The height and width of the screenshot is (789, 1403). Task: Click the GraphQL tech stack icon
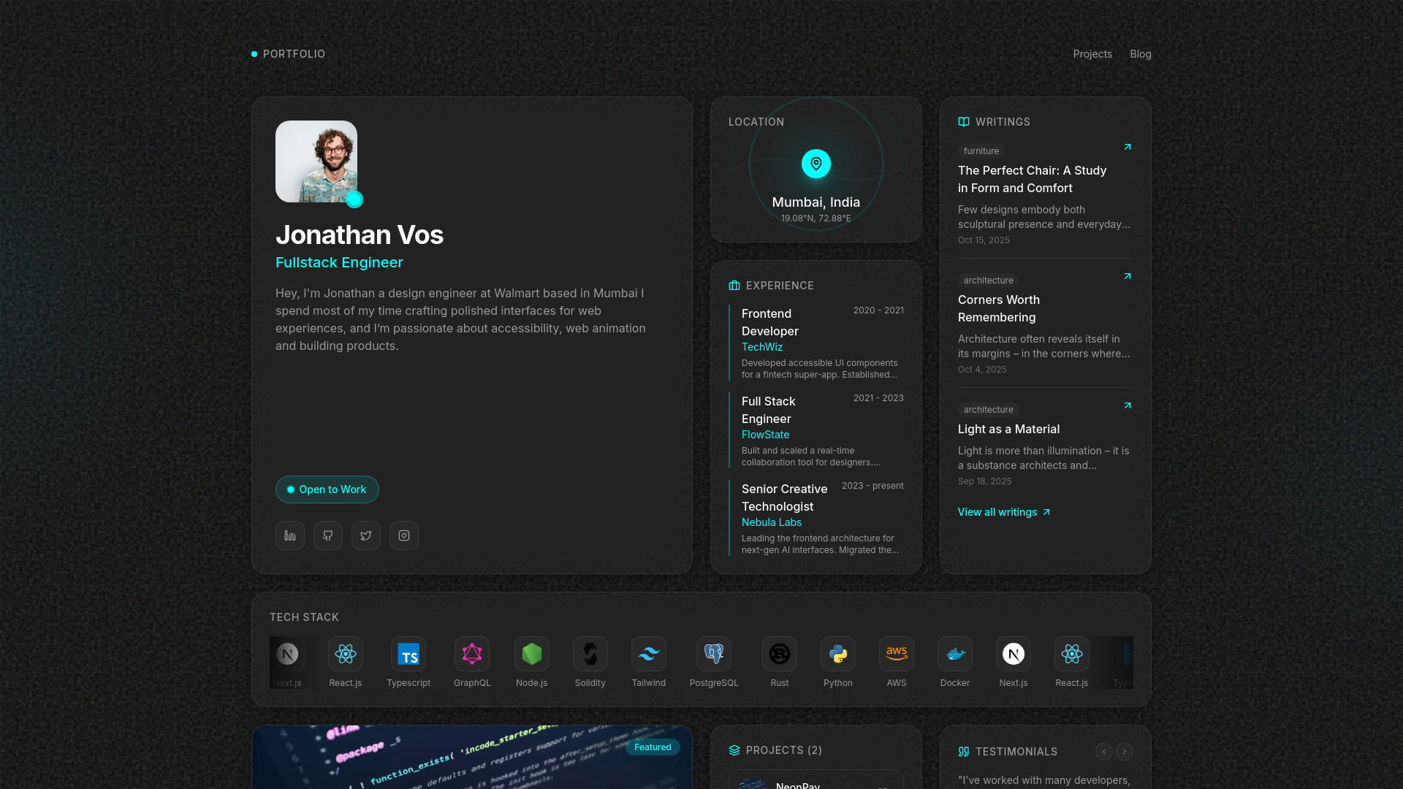(472, 654)
